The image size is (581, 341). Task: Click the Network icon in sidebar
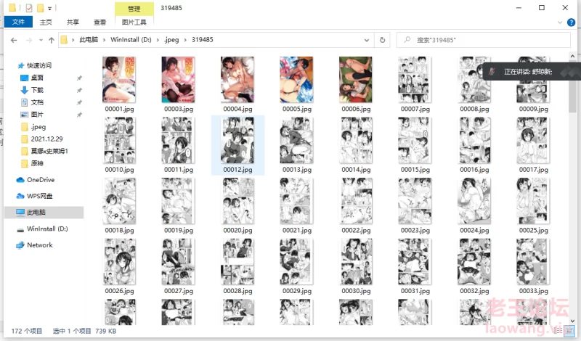point(20,245)
